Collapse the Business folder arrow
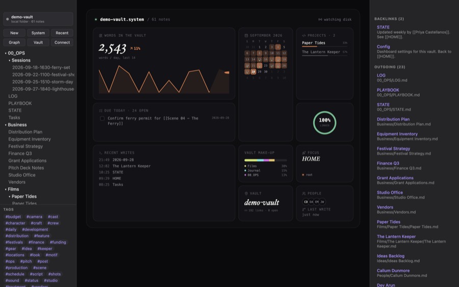The height and width of the screenshot is (287, 459). (x=6, y=125)
